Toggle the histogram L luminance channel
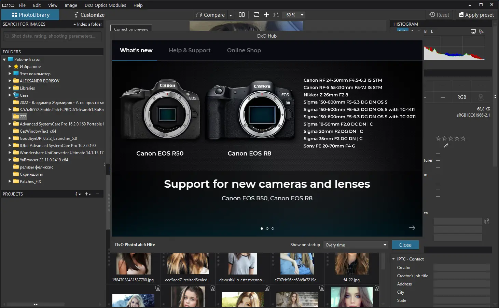 point(432,31)
